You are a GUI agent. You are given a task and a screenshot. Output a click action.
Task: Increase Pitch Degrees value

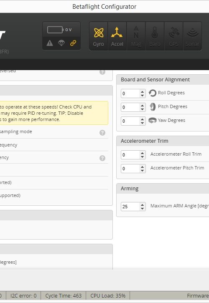(x=143, y=105)
